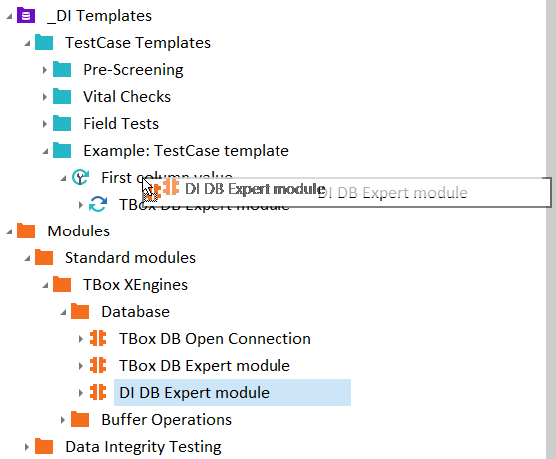Collapse the Database folder

63,312
